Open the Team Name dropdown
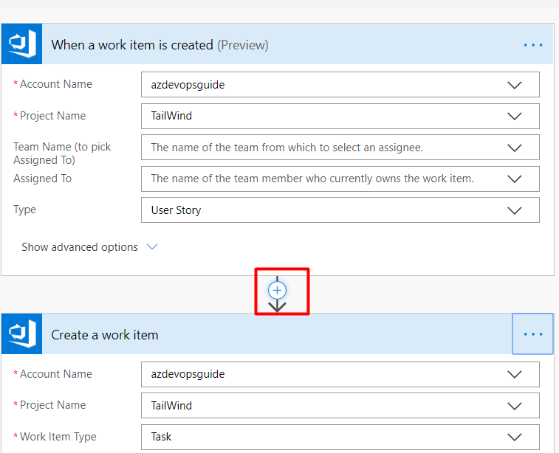 tap(340, 148)
